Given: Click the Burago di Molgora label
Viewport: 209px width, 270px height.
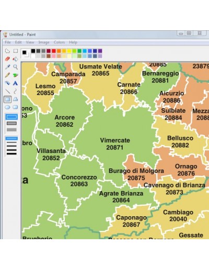Looking at the screenshot, I should click(x=136, y=171).
